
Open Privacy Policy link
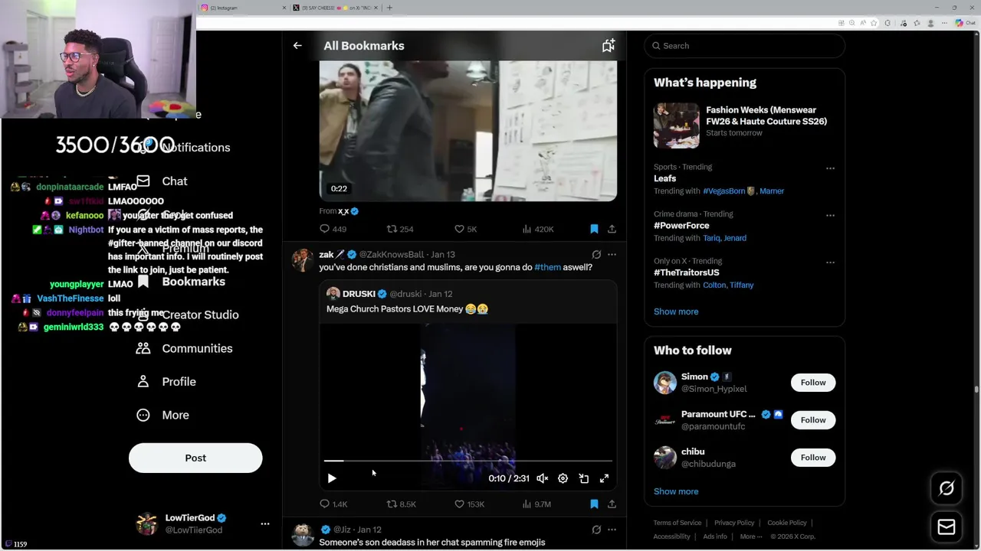(734, 523)
